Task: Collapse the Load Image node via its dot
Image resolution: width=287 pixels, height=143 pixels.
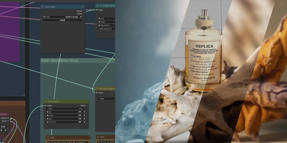Action: pyautogui.click(x=42, y=7)
